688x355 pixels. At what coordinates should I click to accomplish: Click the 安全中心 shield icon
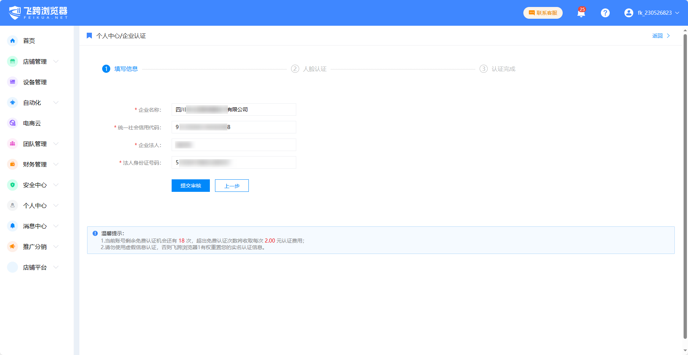12,185
